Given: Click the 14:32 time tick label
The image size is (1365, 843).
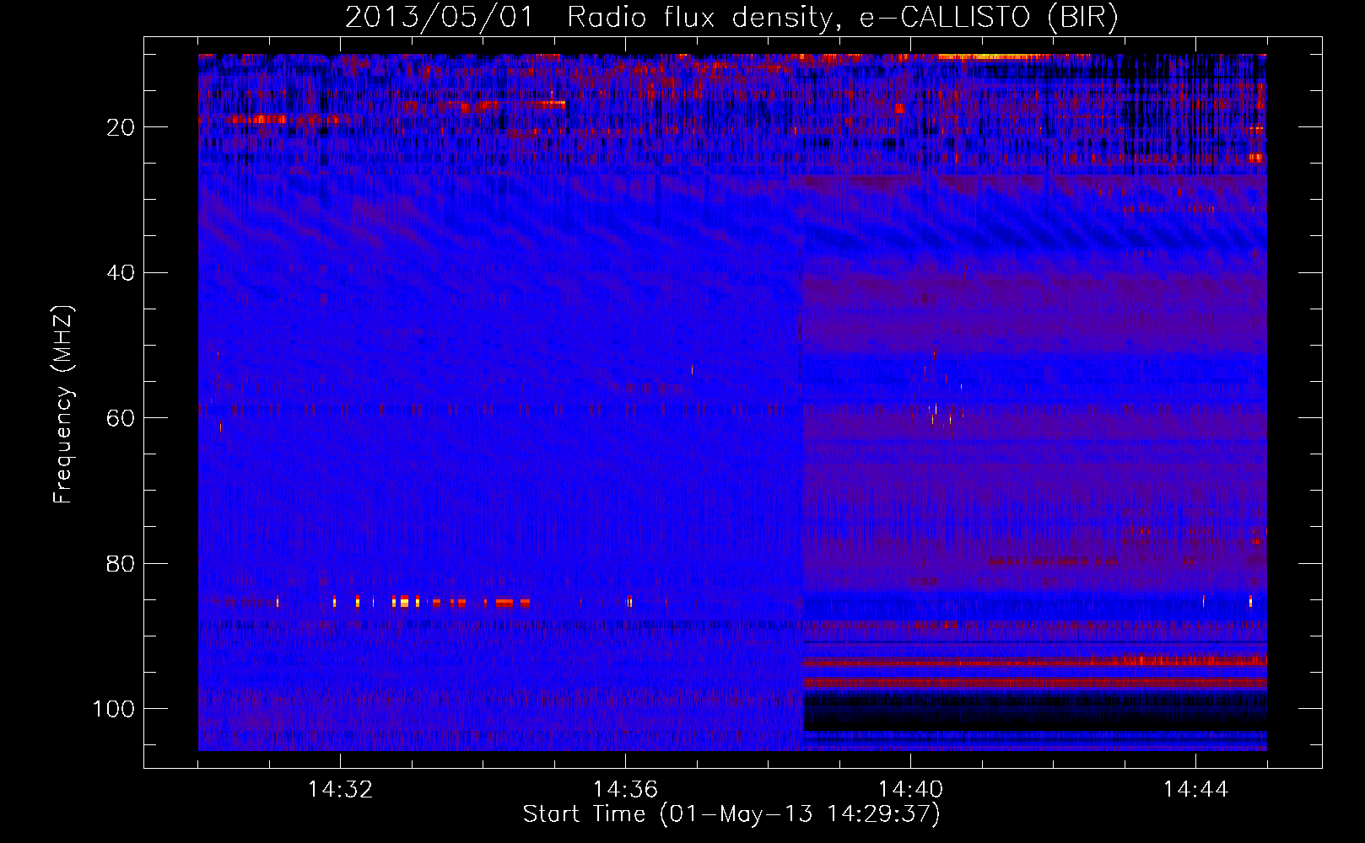Looking at the screenshot, I should click(340, 790).
